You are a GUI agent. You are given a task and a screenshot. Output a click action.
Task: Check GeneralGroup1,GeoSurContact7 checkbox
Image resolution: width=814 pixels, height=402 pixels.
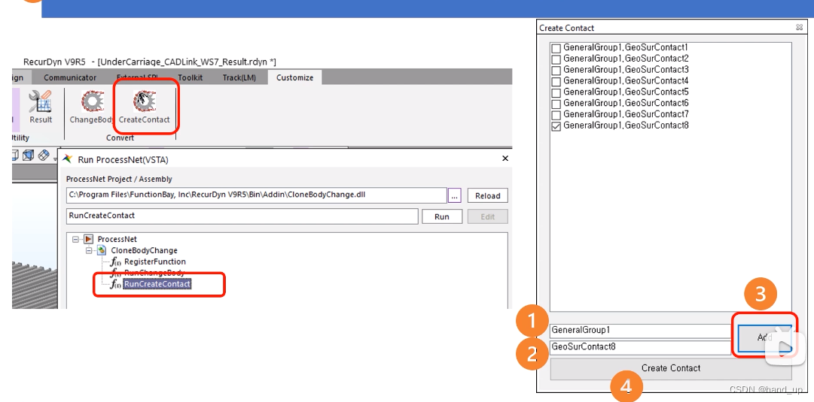pyautogui.click(x=556, y=114)
